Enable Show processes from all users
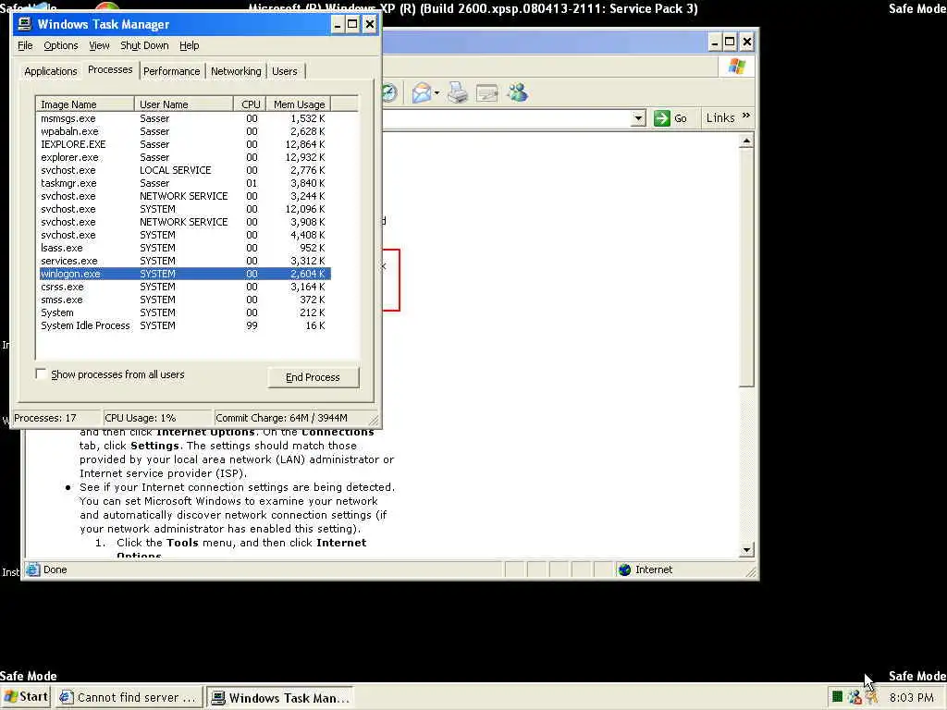The width and height of the screenshot is (947, 710). (41, 374)
